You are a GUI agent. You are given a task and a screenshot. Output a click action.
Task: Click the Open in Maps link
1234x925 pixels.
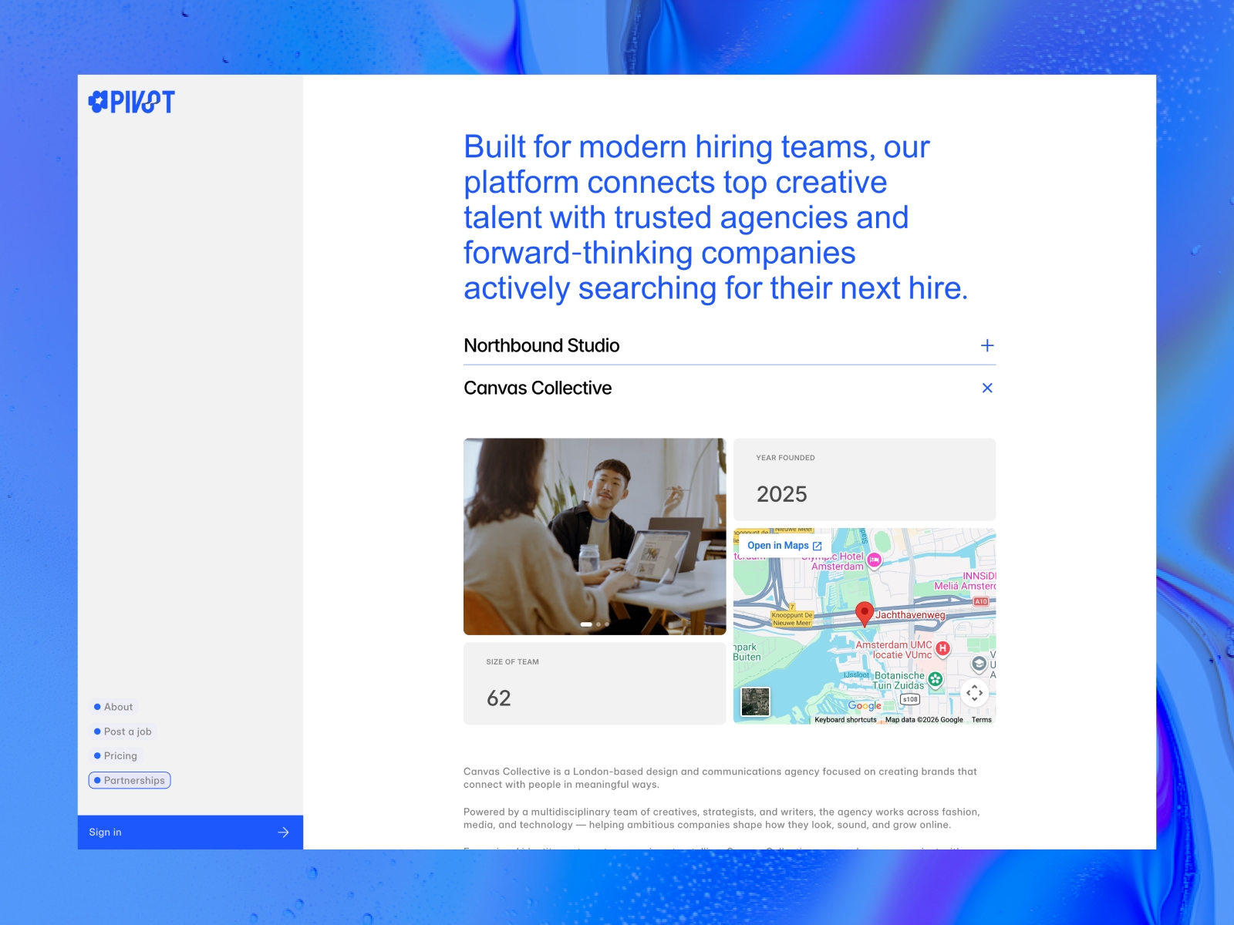click(x=784, y=546)
